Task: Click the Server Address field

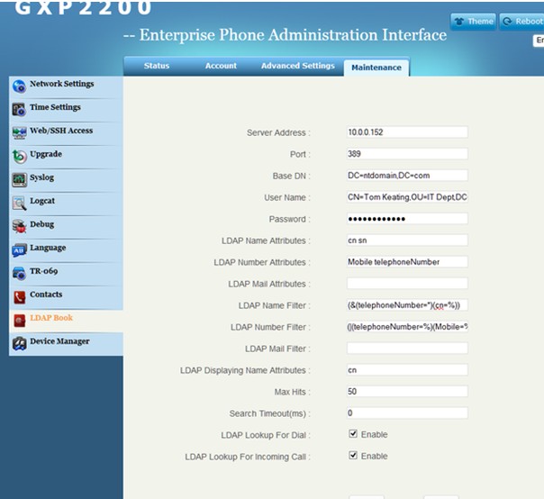Action: pos(407,132)
